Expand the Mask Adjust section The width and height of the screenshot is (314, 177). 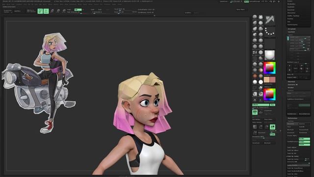point(292,147)
